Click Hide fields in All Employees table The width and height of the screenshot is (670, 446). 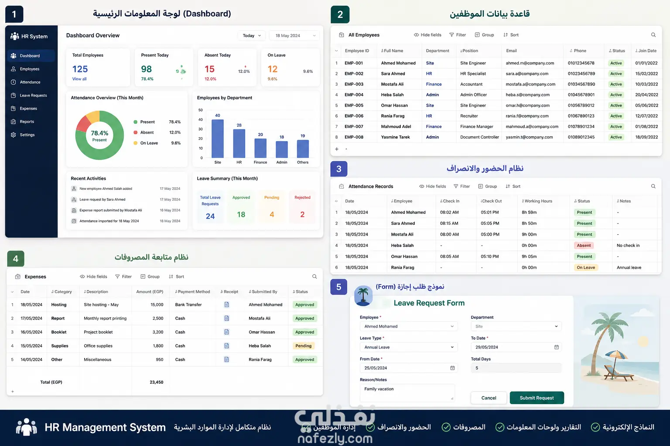(427, 35)
